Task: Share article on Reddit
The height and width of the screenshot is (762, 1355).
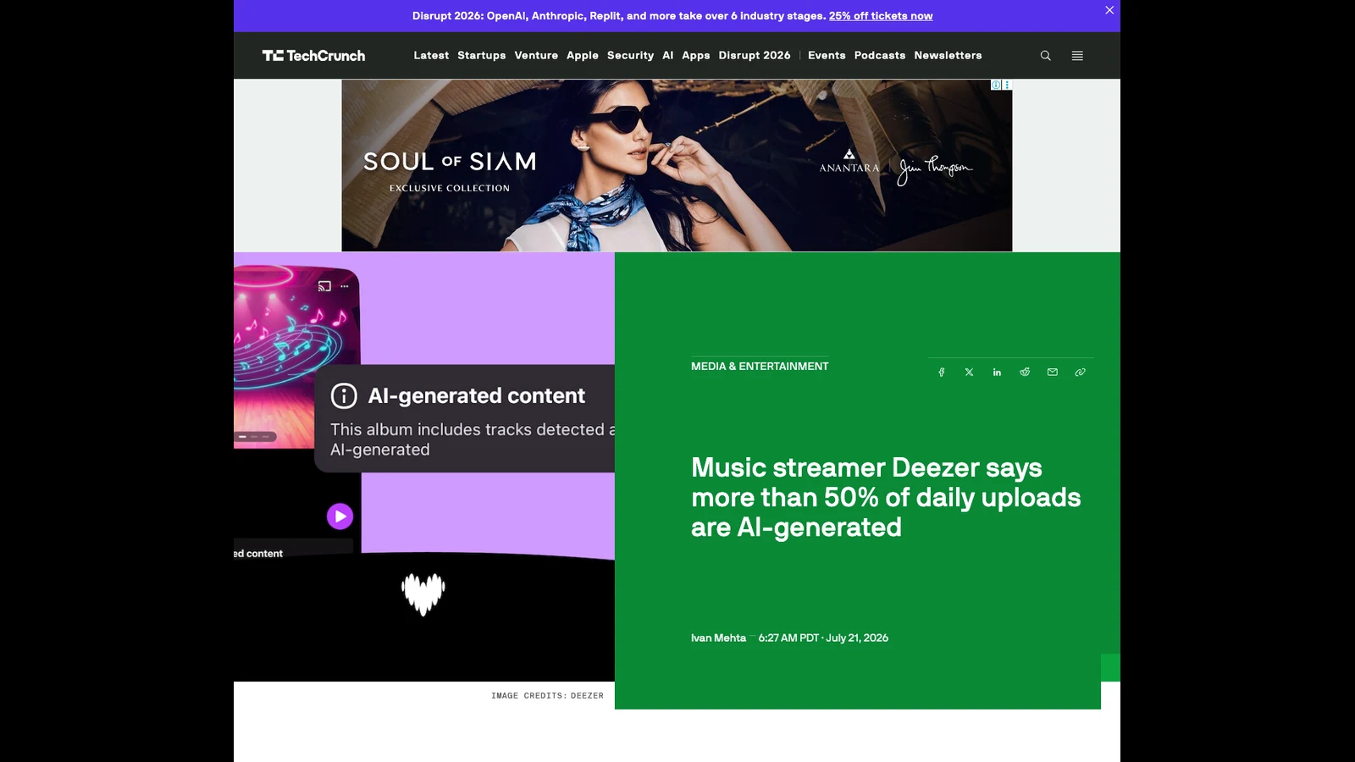Action: [x=1025, y=373]
